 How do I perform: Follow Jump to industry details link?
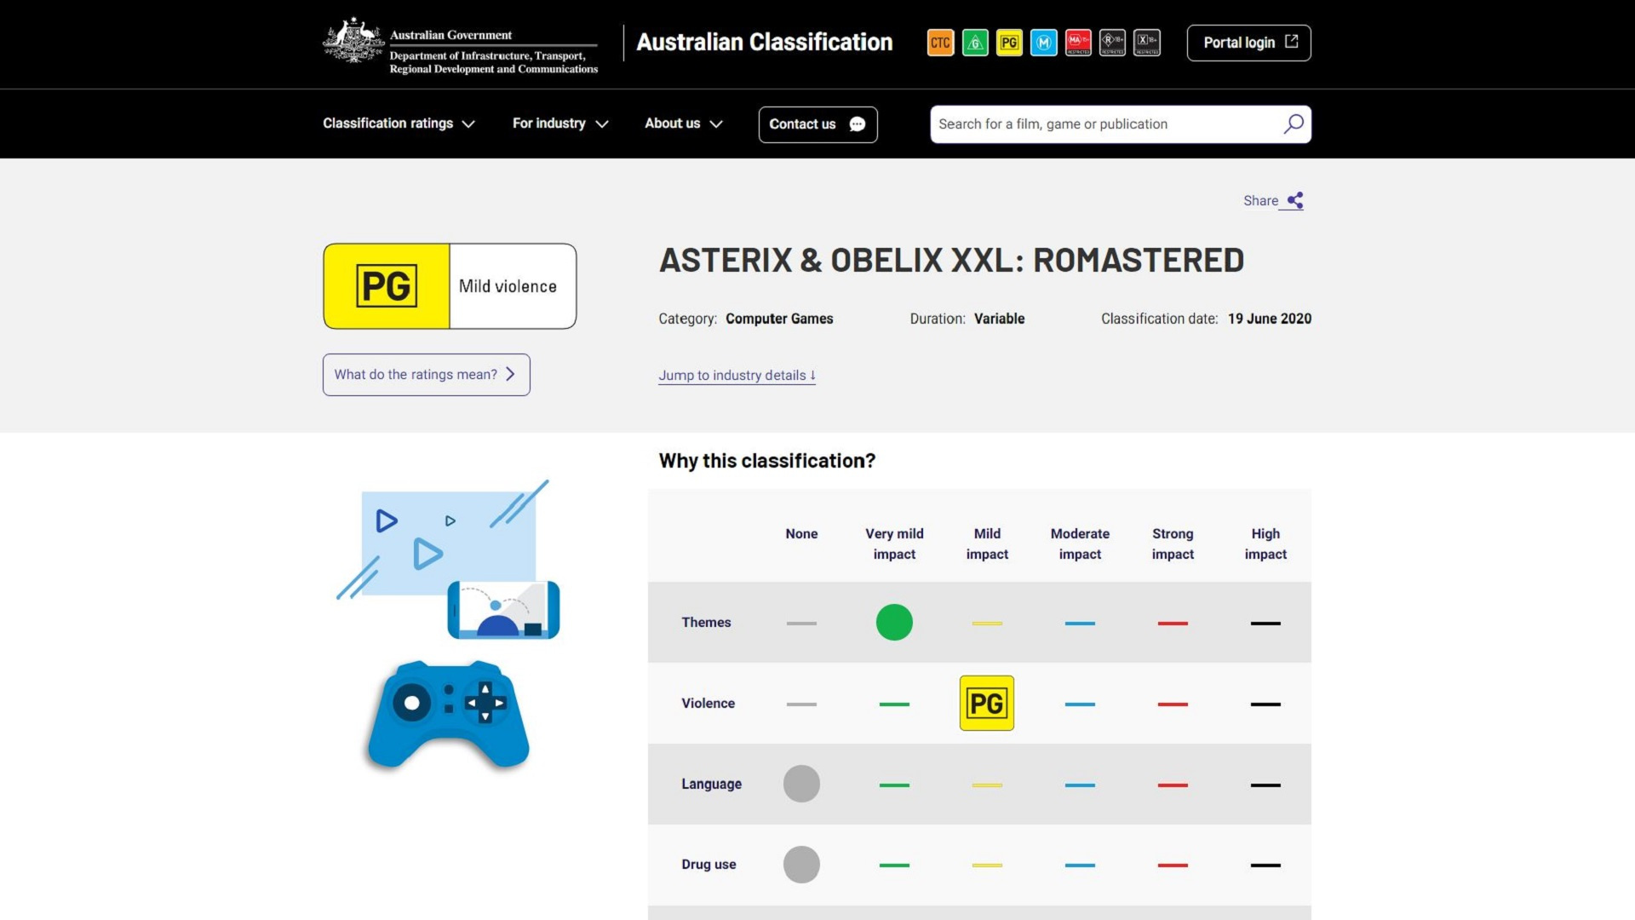737,376
